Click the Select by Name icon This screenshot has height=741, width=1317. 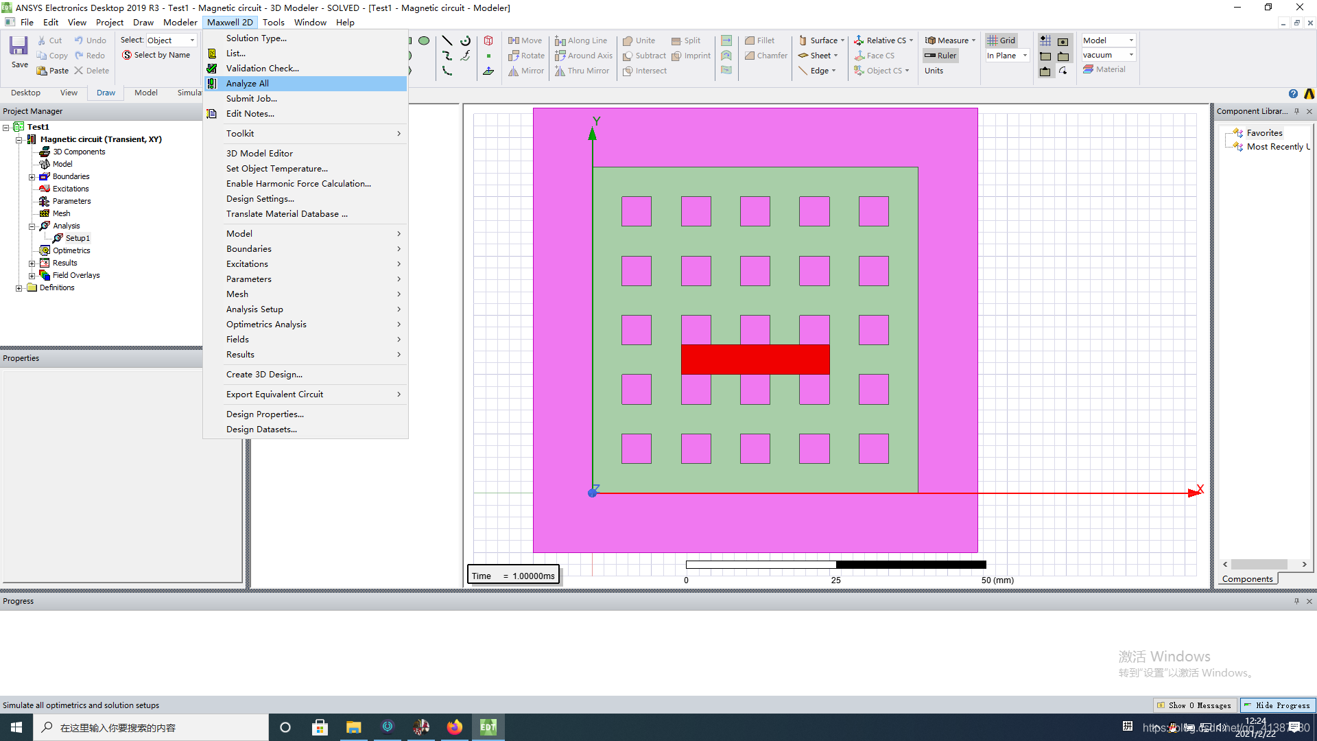(x=127, y=56)
